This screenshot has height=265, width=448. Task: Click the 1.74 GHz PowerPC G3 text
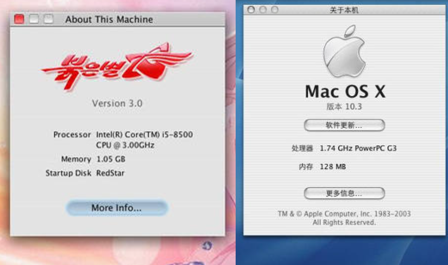pyautogui.click(x=358, y=148)
